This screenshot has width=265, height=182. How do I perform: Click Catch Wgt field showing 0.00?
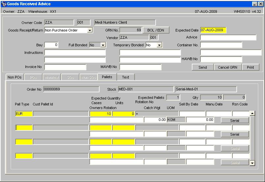coord(155,120)
